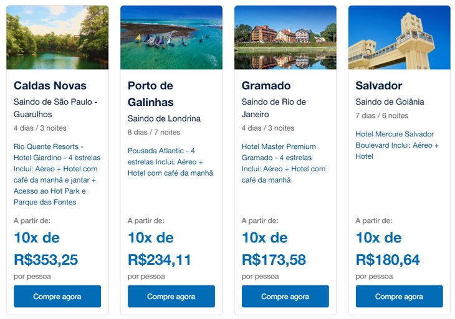Select the Caldas Novas title
Image resolution: width=455 pixels, height=319 pixels.
(50, 85)
